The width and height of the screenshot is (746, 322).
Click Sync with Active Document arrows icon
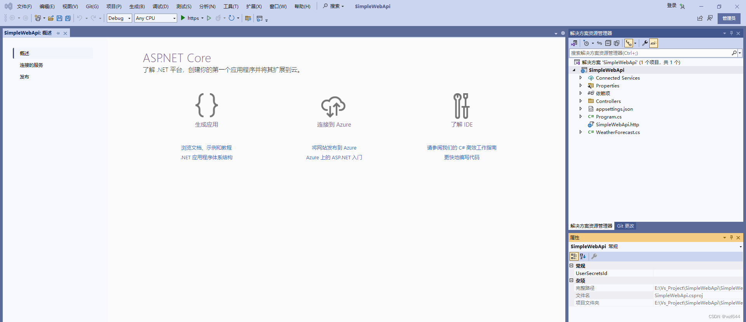[600, 43]
